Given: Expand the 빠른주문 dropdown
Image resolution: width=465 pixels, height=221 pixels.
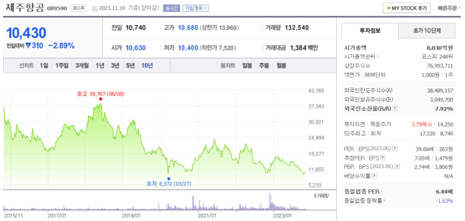Looking at the screenshot, I should (x=449, y=8).
